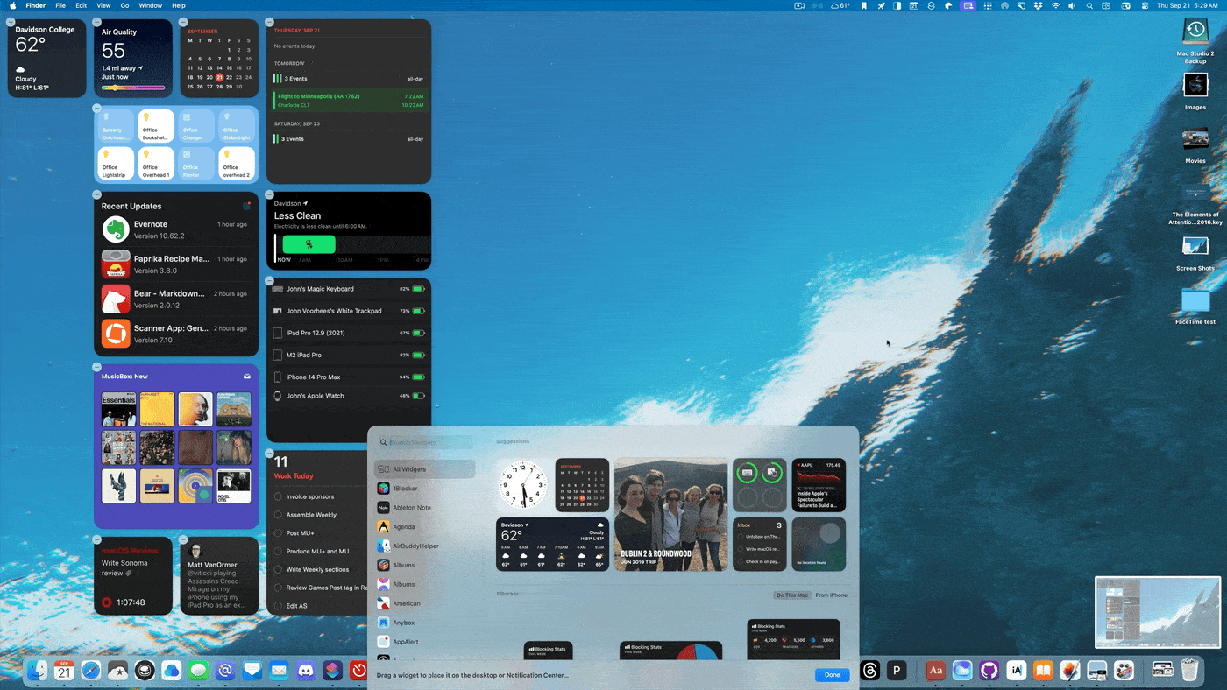Select Anybox in the widget sidebar
1227x690 pixels.
click(x=425, y=623)
